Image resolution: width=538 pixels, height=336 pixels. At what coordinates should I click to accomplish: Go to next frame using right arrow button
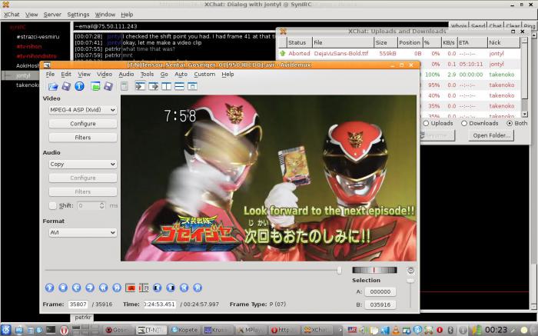tap(90, 288)
